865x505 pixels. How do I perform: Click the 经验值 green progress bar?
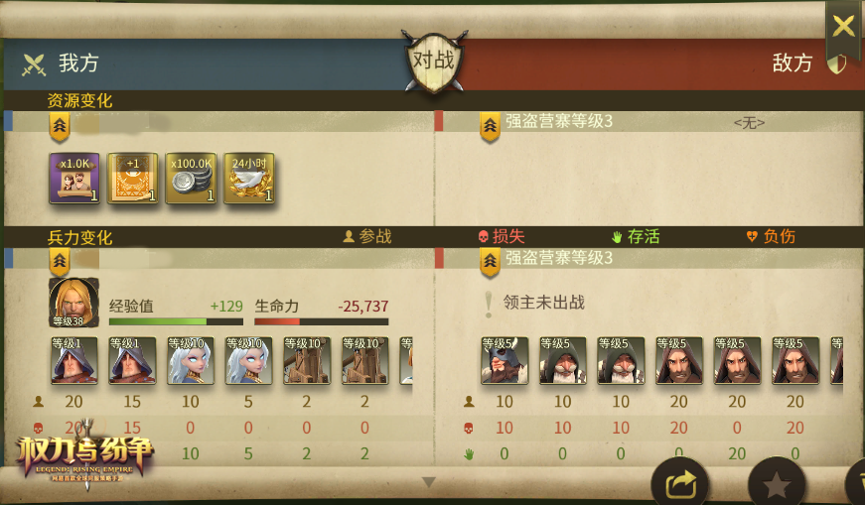tap(176, 321)
